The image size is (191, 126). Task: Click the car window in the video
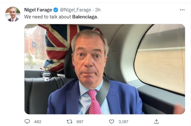(x=159, y=58)
